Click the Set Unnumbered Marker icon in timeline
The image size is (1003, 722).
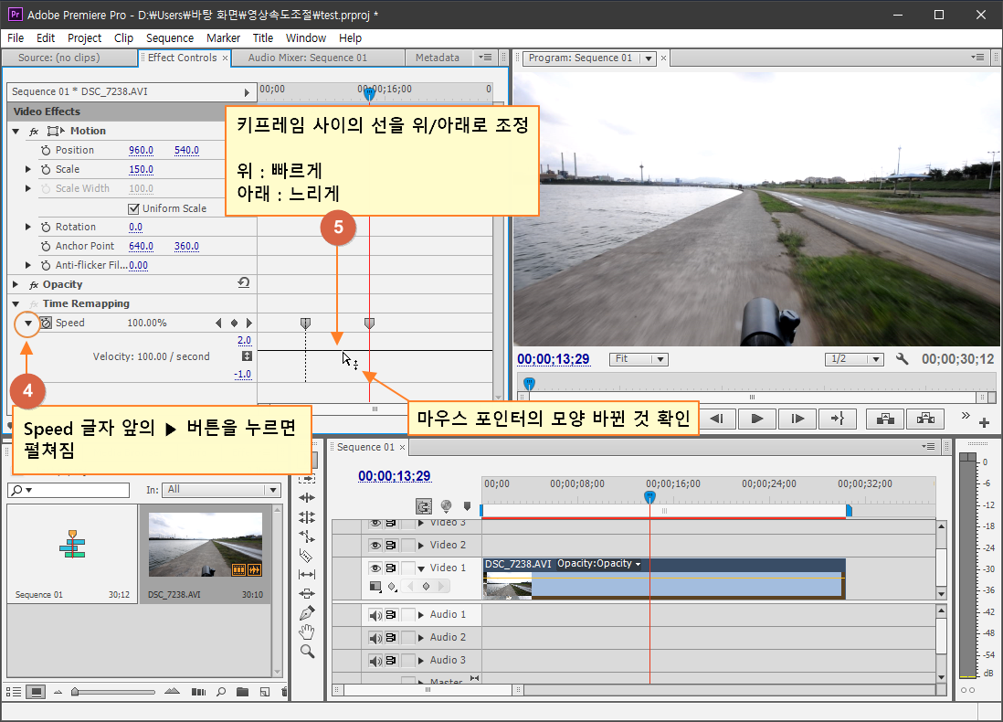pos(467,506)
